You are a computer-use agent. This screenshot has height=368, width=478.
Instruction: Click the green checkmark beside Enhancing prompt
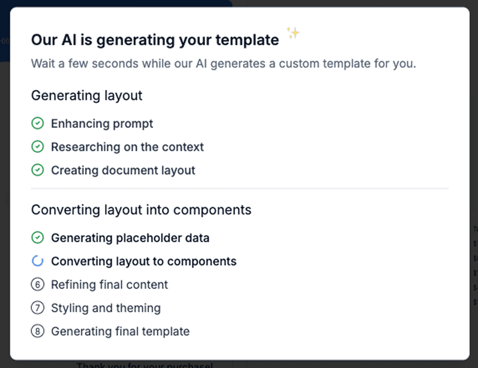pos(37,123)
